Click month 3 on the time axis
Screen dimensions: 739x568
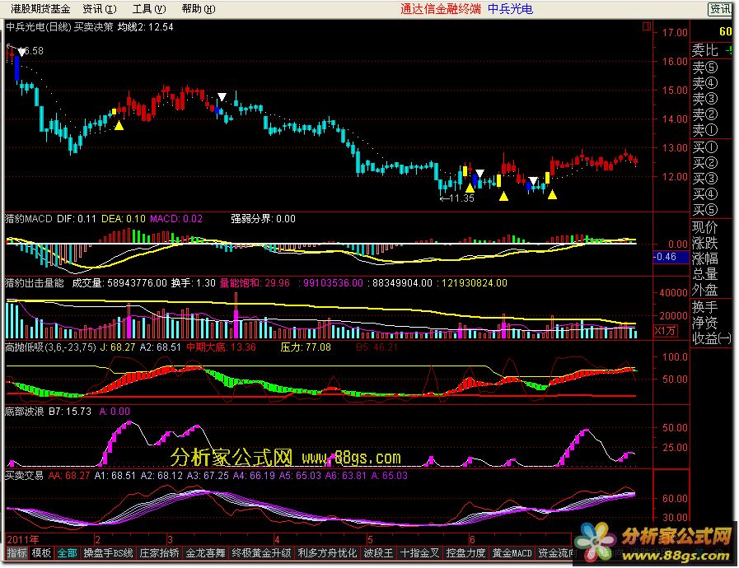point(170,539)
